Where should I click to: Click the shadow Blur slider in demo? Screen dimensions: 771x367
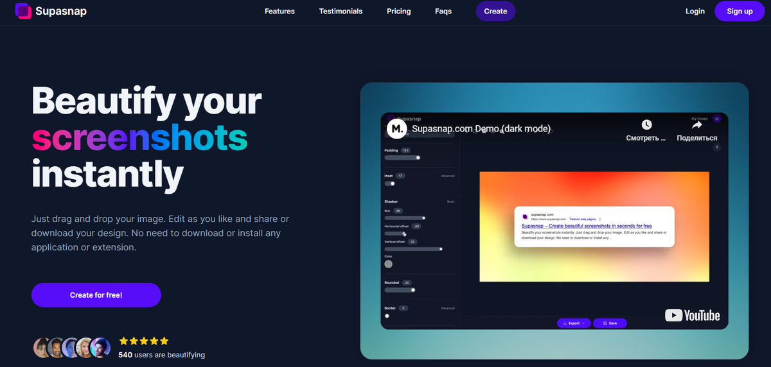click(x=405, y=218)
